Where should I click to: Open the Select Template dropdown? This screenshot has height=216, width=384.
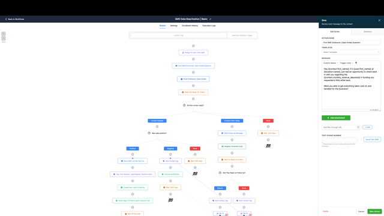(x=351, y=52)
